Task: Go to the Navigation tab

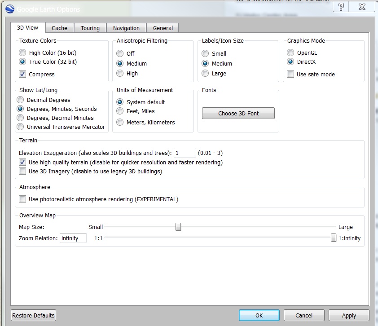Action: pos(126,28)
